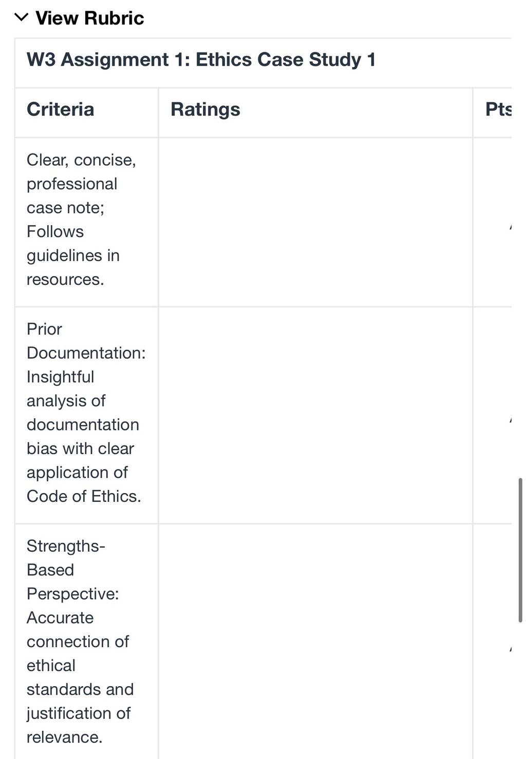The height and width of the screenshot is (759, 526).
Task: Click the words 'Code of Ethics.' in criteria
Action: 84,496
